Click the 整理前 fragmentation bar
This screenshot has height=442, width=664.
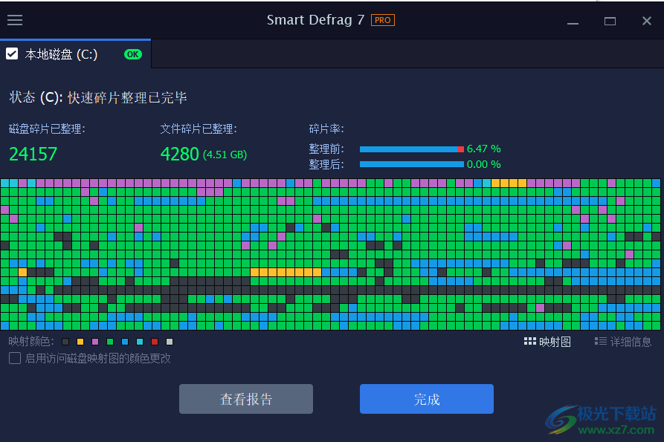click(412, 149)
